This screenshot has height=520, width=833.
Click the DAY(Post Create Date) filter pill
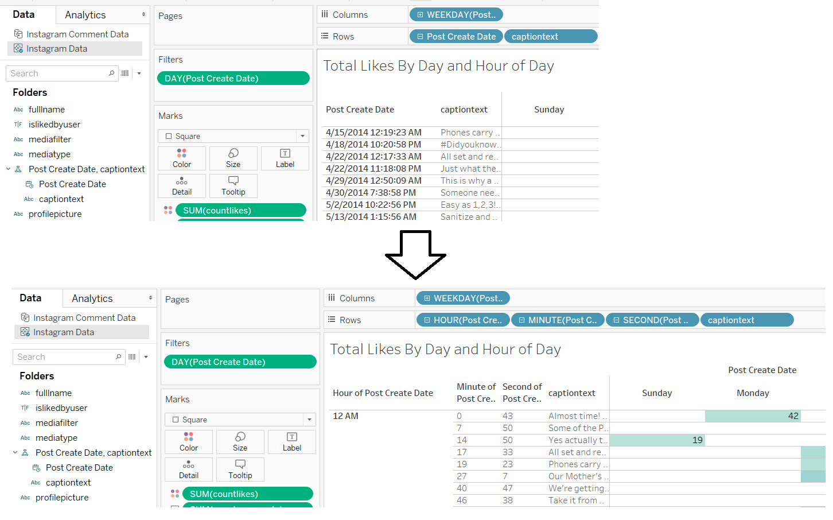[x=233, y=78]
